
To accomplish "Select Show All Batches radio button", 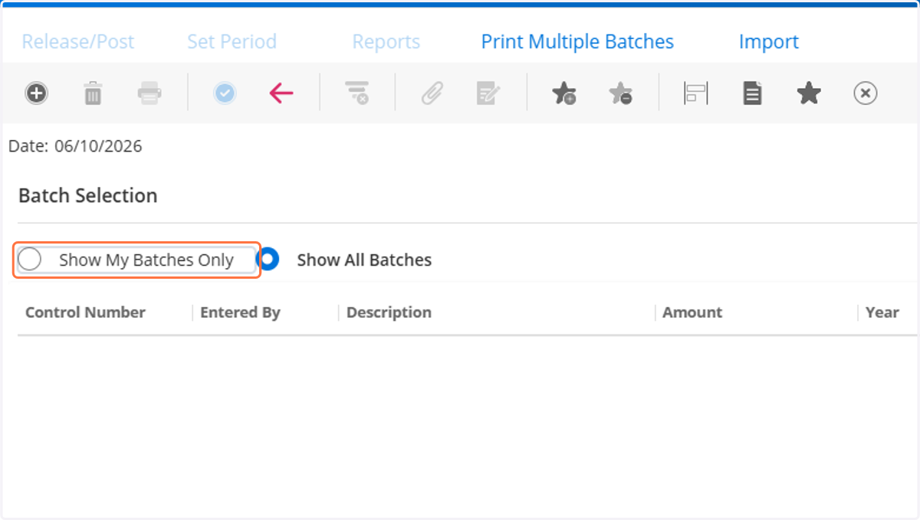I will coord(268,260).
